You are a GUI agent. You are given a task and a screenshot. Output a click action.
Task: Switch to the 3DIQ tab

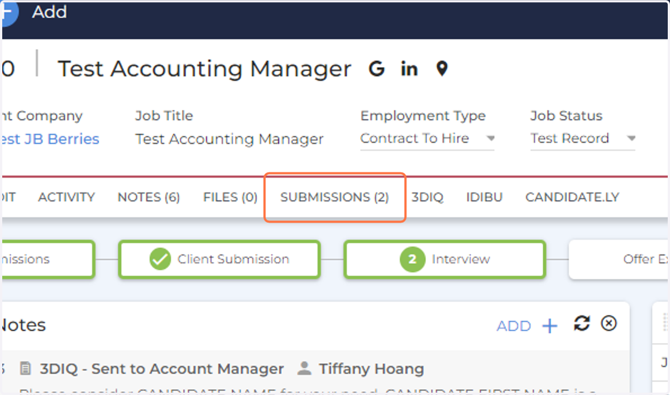click(427, 197)
